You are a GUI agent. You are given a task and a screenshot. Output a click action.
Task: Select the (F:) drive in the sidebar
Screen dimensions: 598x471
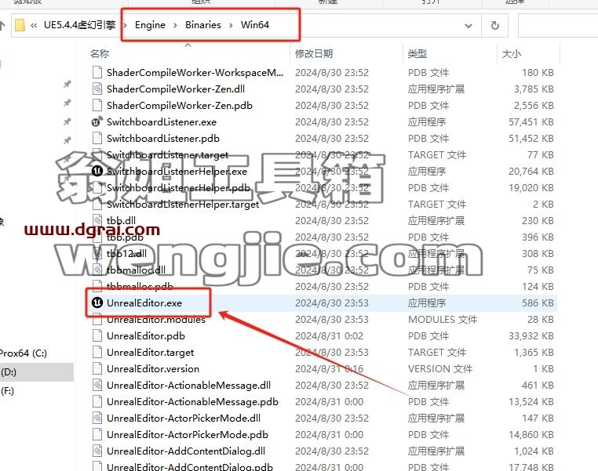(x=8, y=390)
